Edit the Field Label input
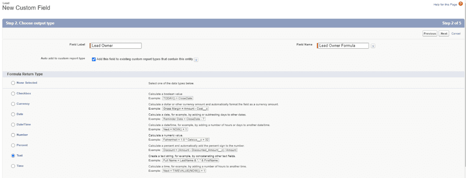 [116, 46]
